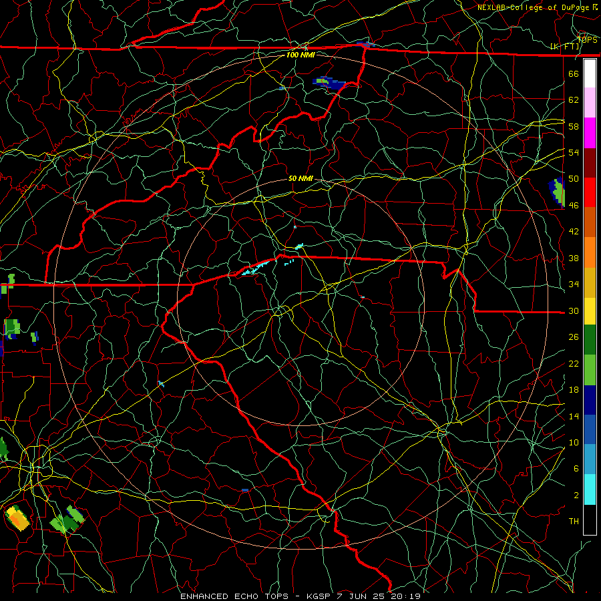Click the '50 NMI' range ring label
The width and height of the screenshot is (601, 601).
(300, 178)
